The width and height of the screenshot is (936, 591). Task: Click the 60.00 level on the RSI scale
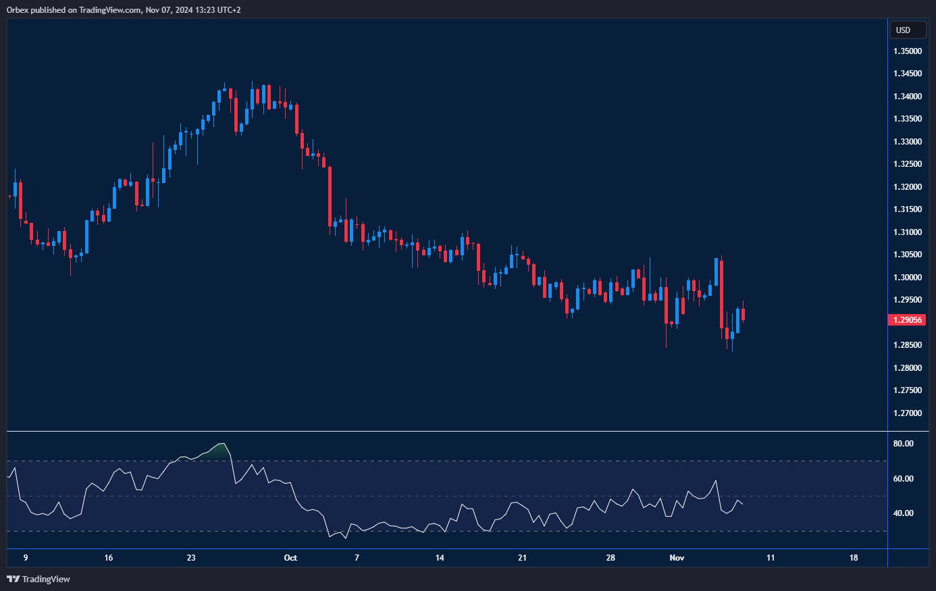click(903, 479)
